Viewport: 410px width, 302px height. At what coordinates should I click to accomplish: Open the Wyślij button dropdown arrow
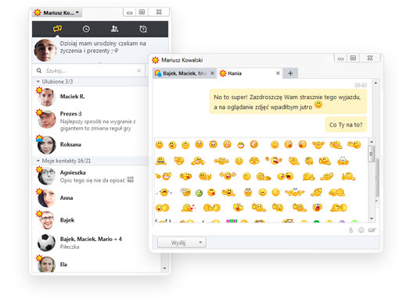[x=200, y=242]
